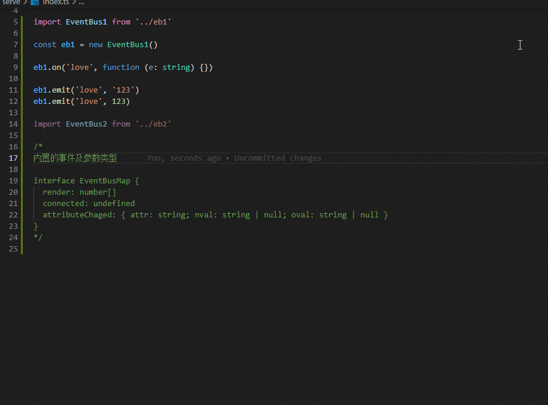
Task: Click the const keyword on line 7
Action: click(x=45, y=45)
